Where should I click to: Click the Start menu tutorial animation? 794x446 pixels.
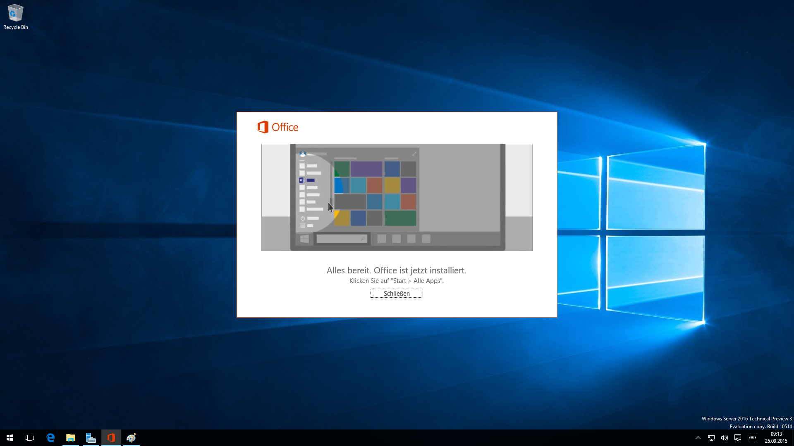(397, 197)
